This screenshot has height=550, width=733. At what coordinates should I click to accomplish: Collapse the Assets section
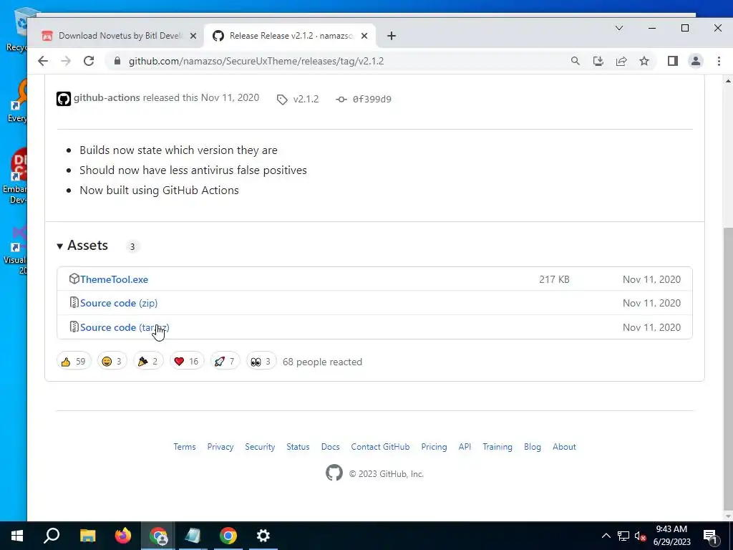pos(82,246)
